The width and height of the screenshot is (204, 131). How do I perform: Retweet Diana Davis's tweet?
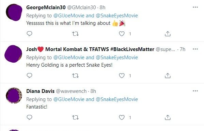(x=75, y=117)
